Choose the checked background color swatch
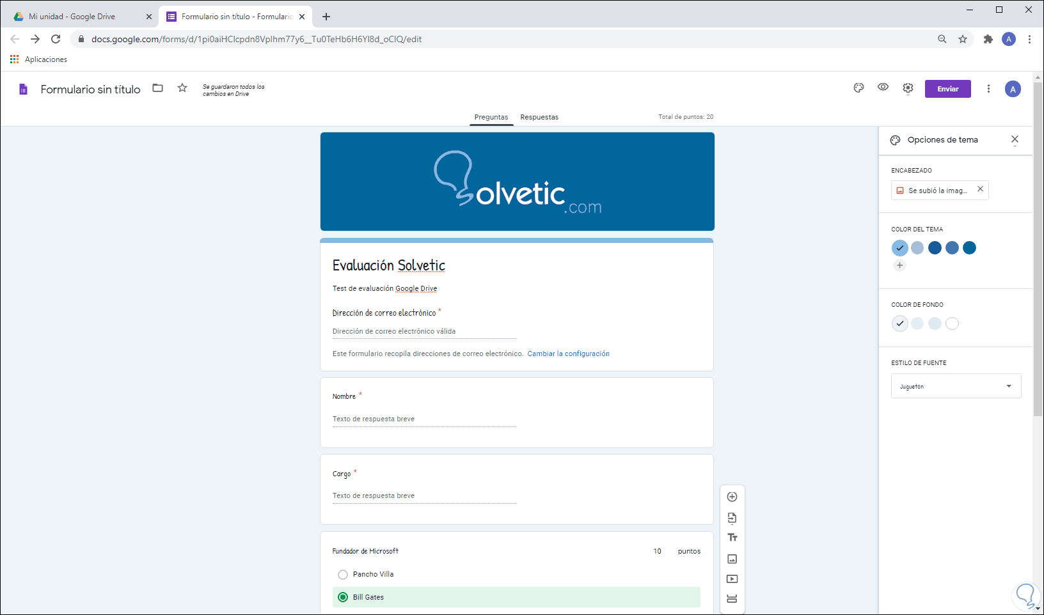The image size is (1044, 615). pyautogui.click(x=900, y=323)
